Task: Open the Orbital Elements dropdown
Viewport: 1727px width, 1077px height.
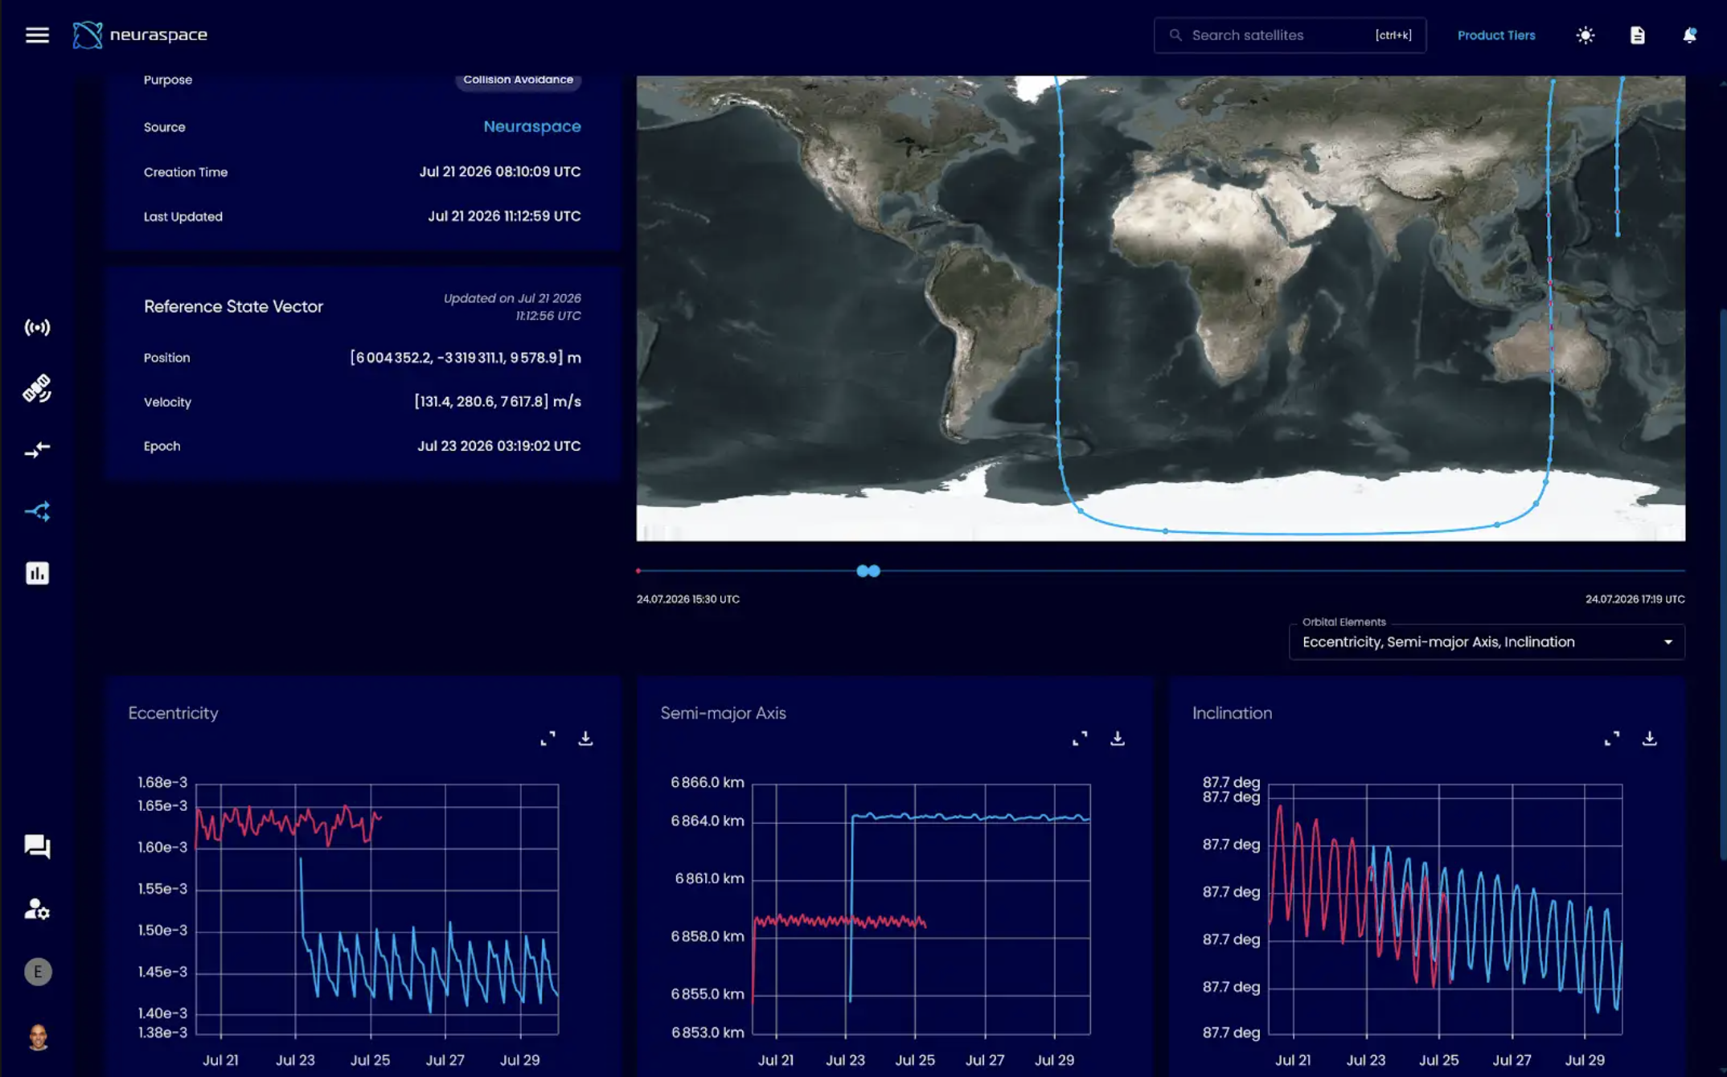Action: 1487,642
